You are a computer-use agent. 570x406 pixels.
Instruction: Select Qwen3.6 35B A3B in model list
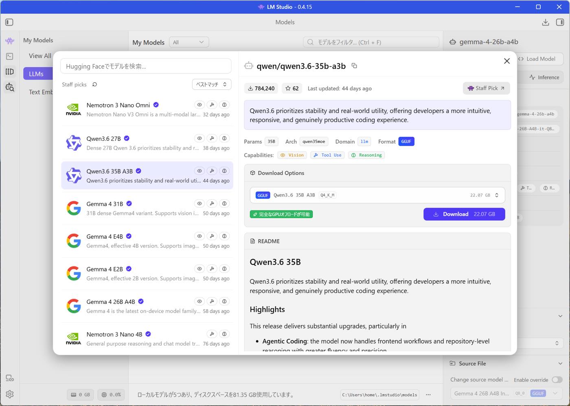click(147, 175)
